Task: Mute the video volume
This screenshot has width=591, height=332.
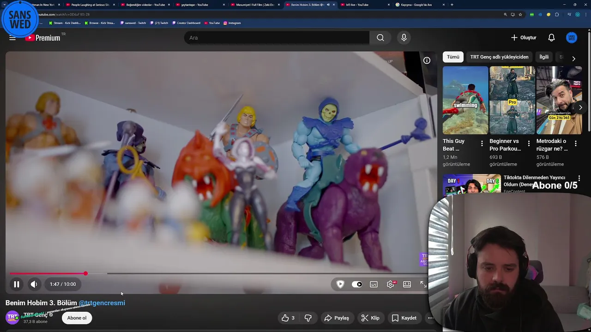Action: [x=34, y=284]
